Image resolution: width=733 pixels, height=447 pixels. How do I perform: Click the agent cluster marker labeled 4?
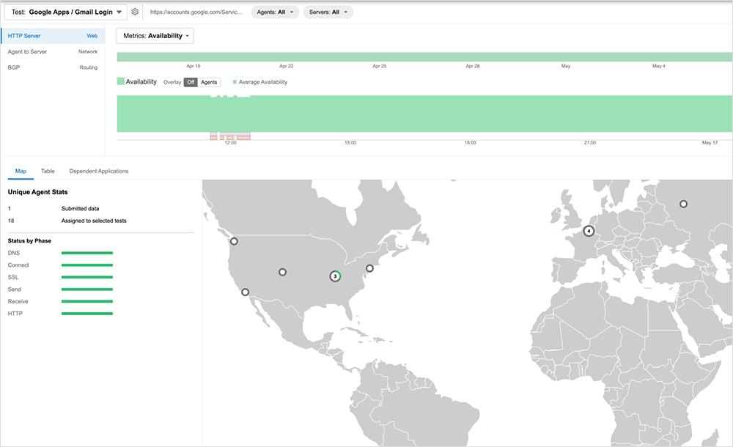tap(588, 231)
